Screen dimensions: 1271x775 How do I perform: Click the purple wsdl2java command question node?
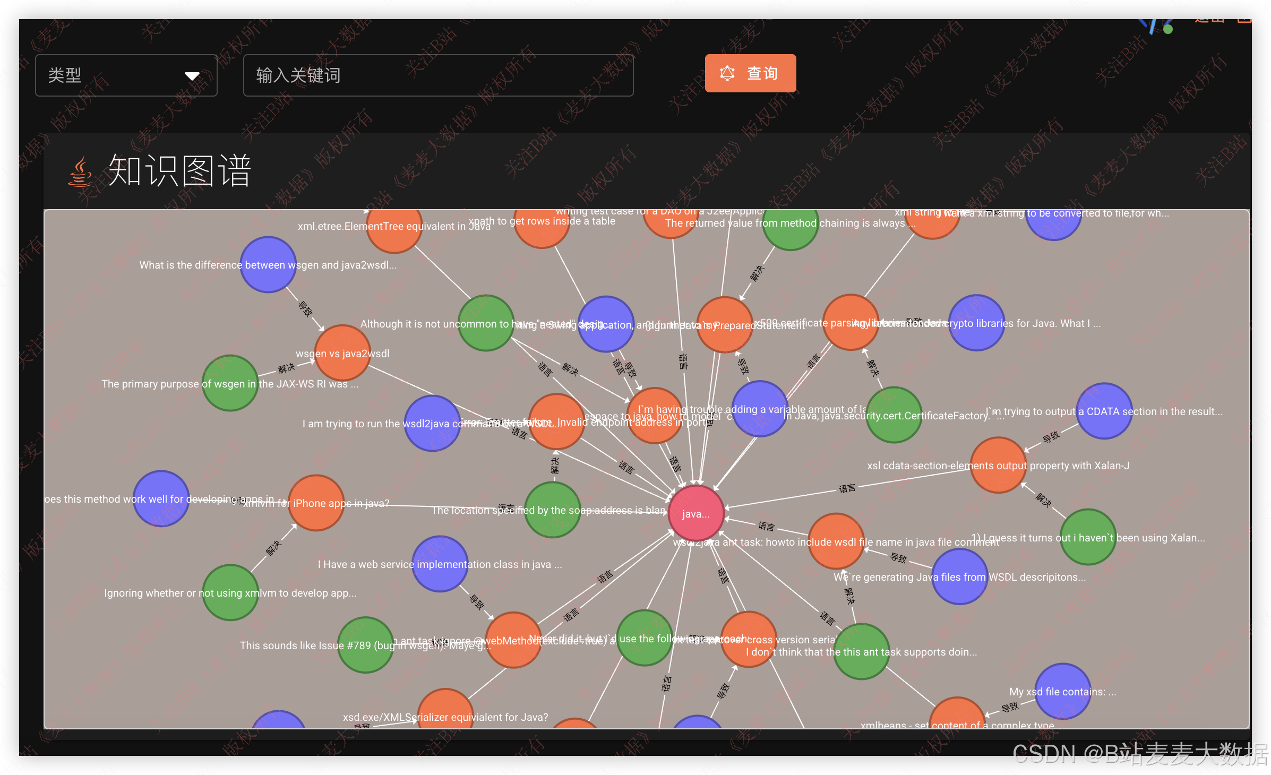click(x=432, y=423)
